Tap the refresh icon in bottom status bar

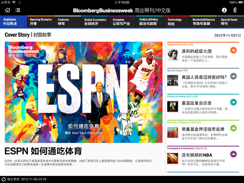4,179
